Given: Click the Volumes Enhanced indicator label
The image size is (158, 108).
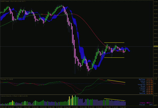Looking at the screenshot, I should click(x=14, y=96).
